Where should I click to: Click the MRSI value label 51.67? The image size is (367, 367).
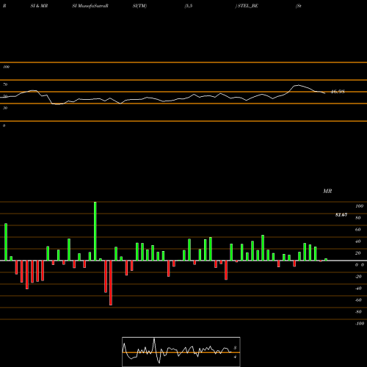tap(341, 215)
